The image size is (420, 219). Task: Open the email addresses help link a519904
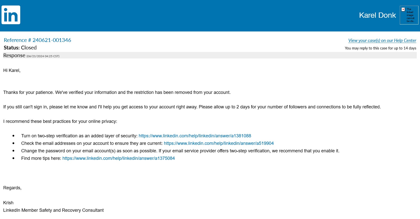[x=219, y=143]
